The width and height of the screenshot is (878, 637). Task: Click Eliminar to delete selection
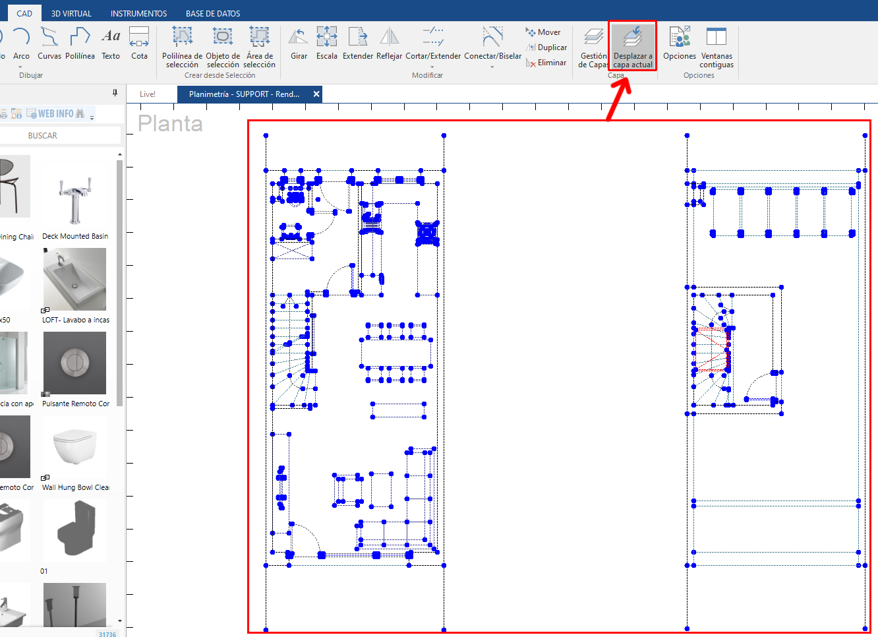[x=547, y=62]
